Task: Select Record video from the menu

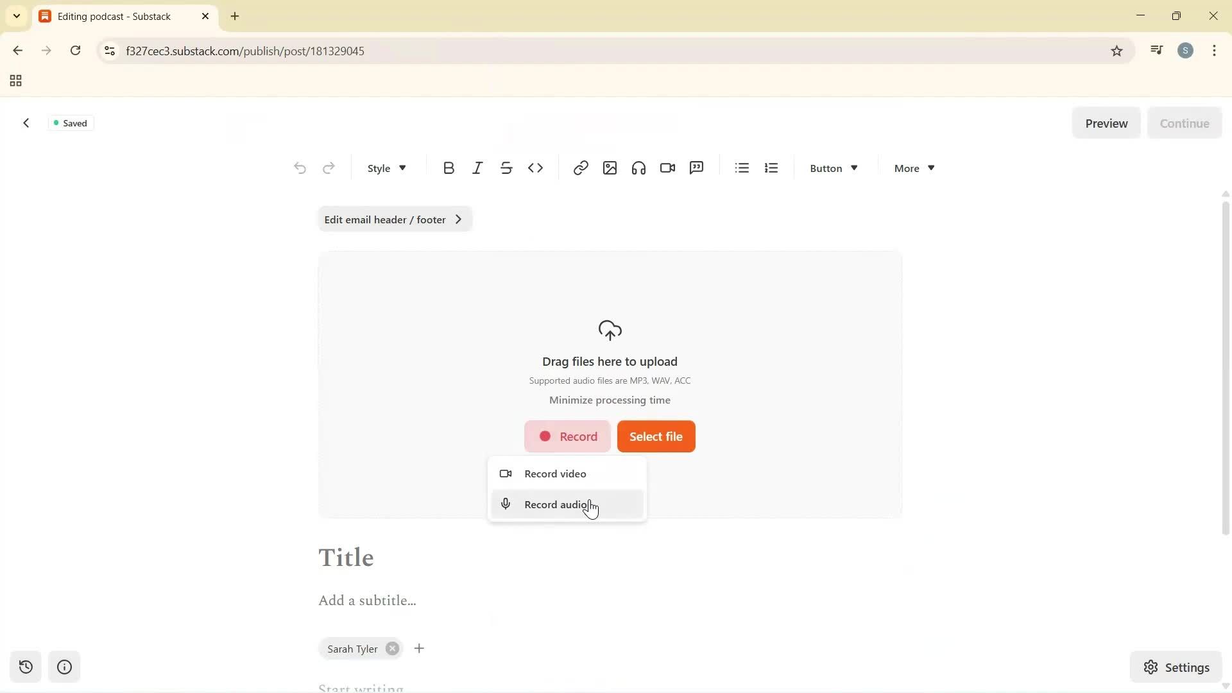Action: tap(556, 474)
